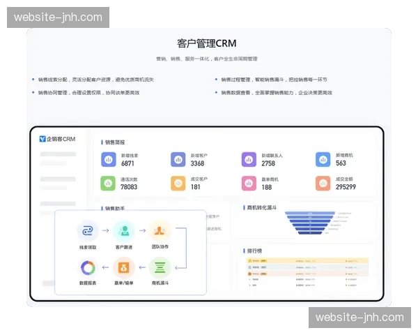Click the 563 new opportunities value
Viewport: 418px width, 335px height.
coord(341,163)
